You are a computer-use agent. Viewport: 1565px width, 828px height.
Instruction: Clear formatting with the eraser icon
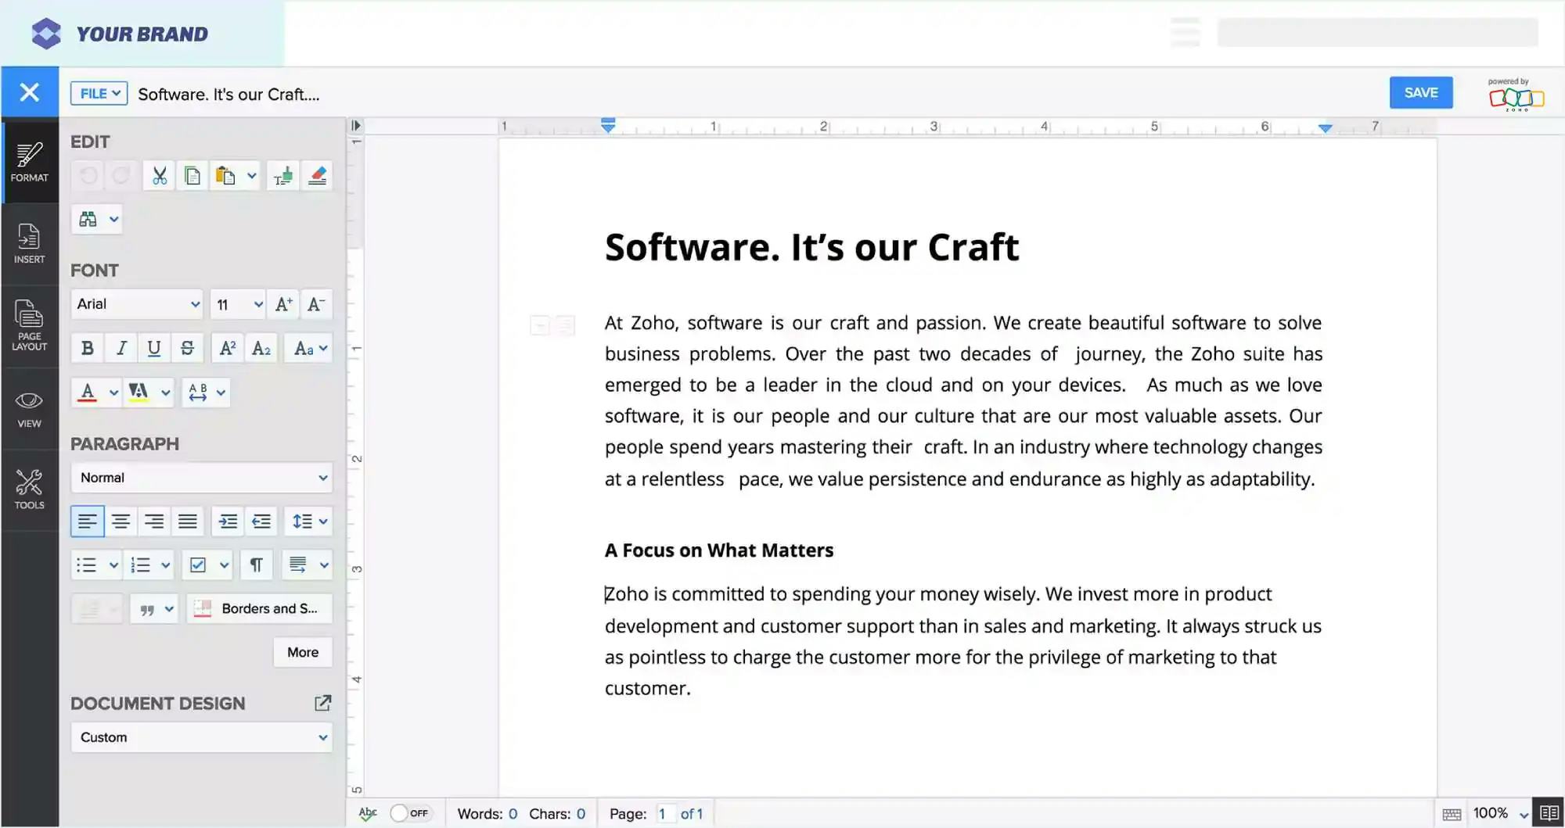click(x=317, y=175)
